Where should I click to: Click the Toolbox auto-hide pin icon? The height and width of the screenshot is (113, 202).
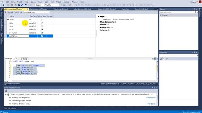pos(194,9)
